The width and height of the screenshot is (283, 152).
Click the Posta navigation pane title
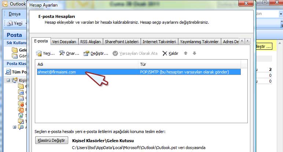pos(14,35)
